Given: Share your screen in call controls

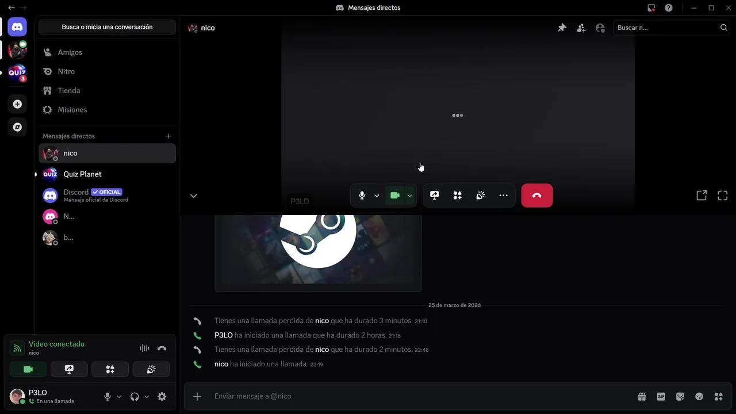Looking at the screenshot, I should tap(435, 195).
